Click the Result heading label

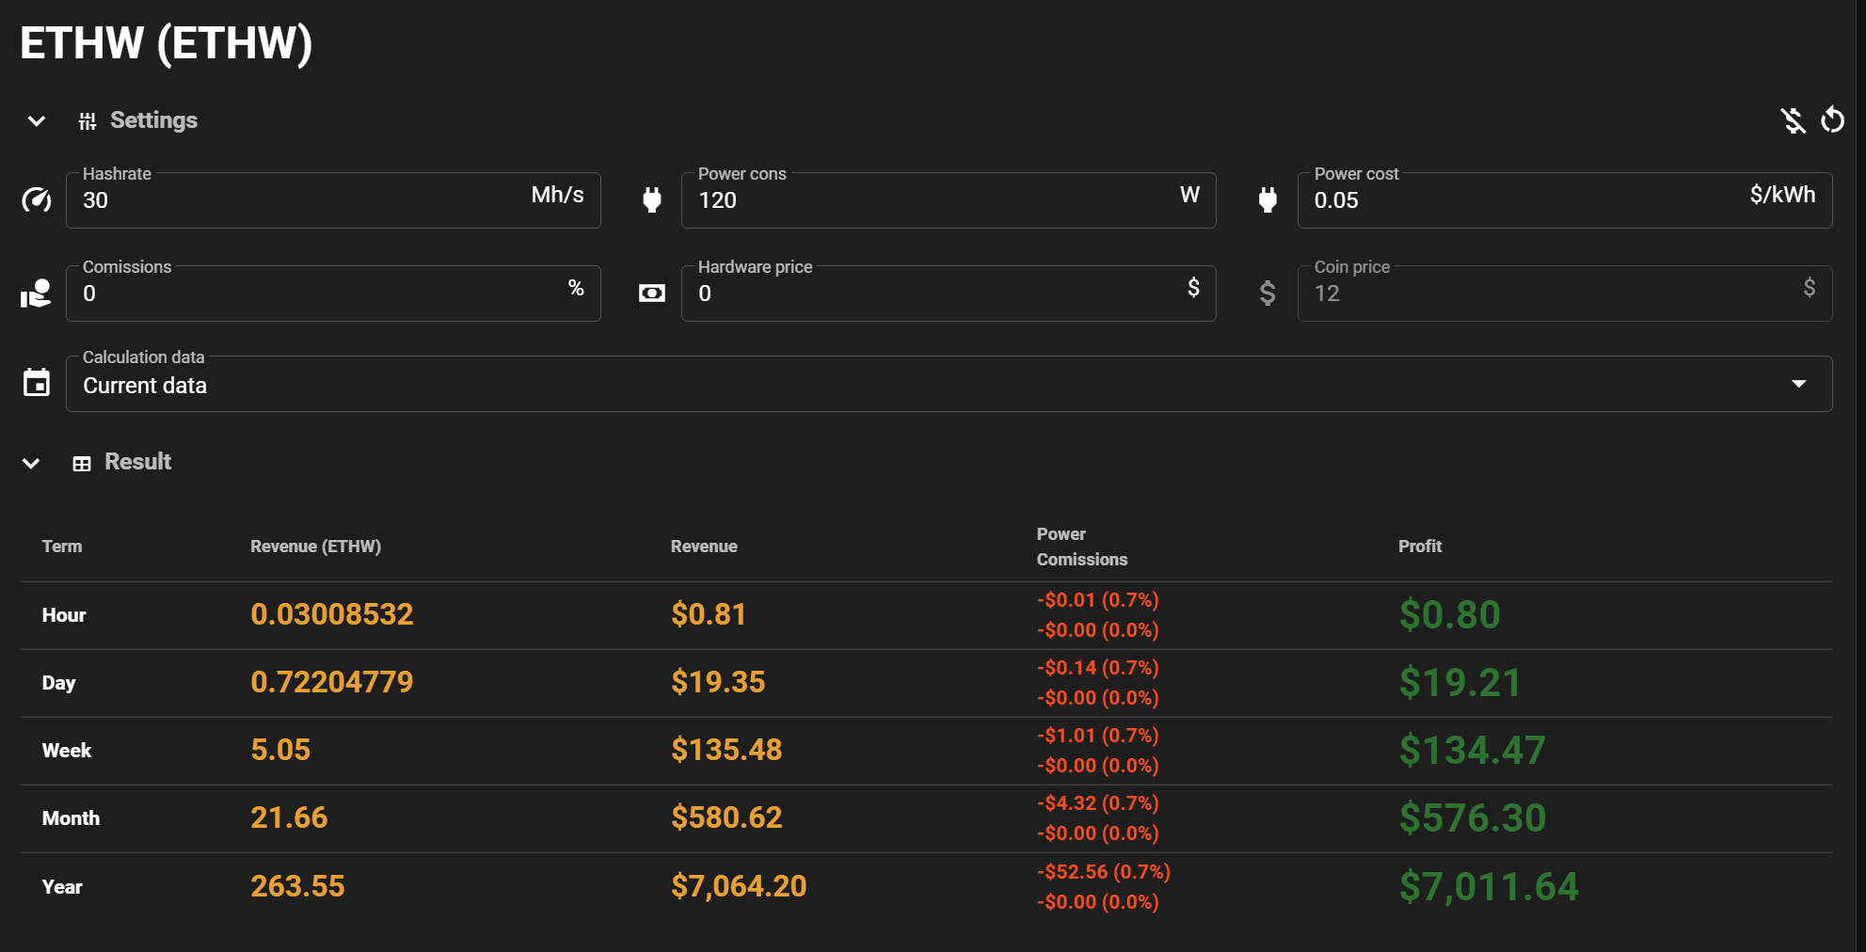pyautogui.click(x=137, y=462)
